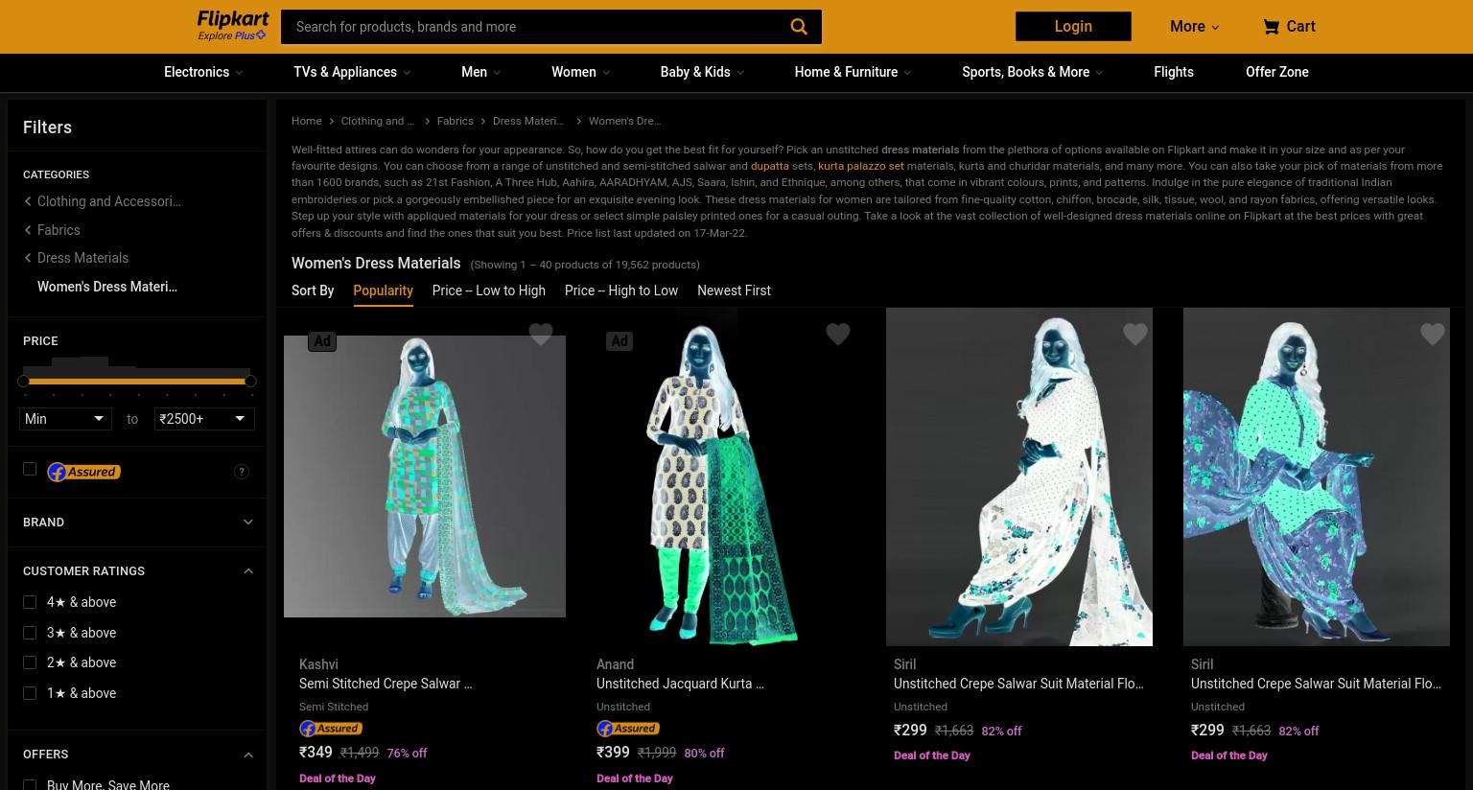Open first Siril crepe salwar image
This screenshot has height=790, width=1473.
tap(1019, 476)
